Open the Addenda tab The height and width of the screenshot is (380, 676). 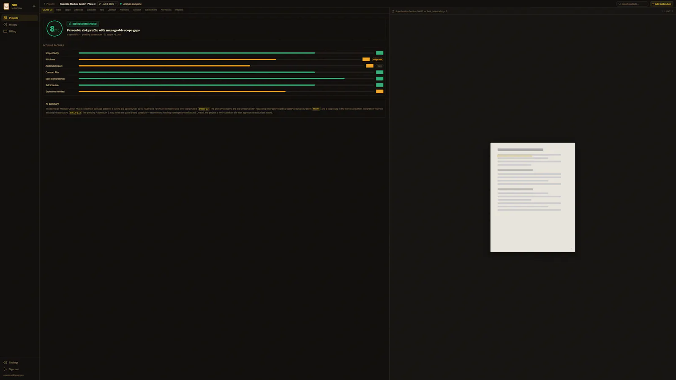79,10
